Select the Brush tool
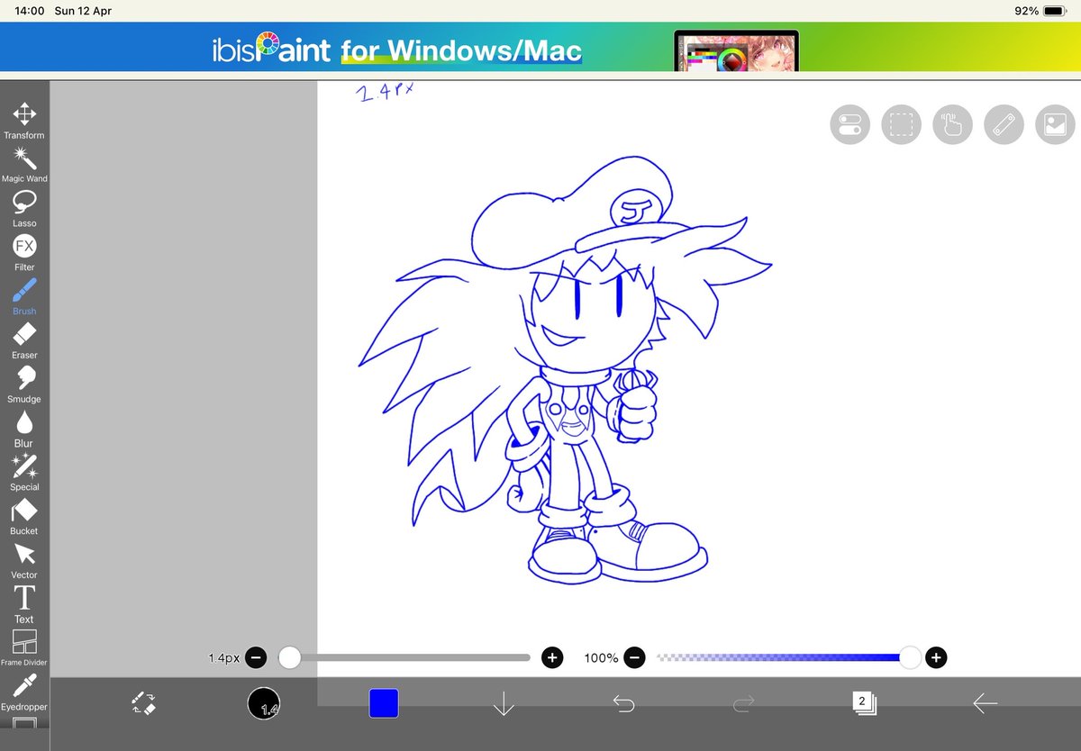Viewport: 1081px width, 751px height. click(x=24, y=297)
